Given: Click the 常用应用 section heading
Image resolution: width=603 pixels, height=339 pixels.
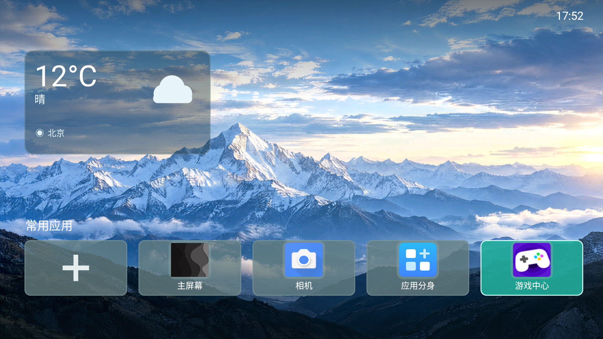Looking at the screenshot, I should point(49,226).
